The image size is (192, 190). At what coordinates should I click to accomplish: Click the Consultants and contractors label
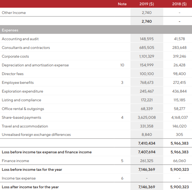(26, 47)
